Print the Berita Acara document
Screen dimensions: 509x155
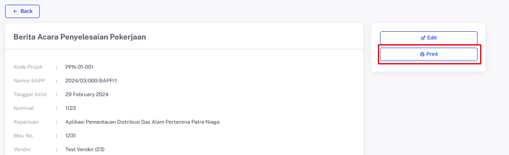tap(428, 54)
